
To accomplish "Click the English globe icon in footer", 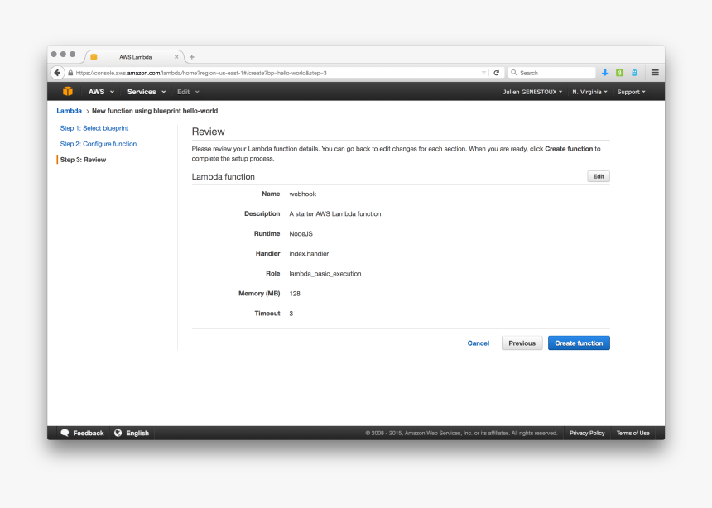I will [x=118, y=433].
